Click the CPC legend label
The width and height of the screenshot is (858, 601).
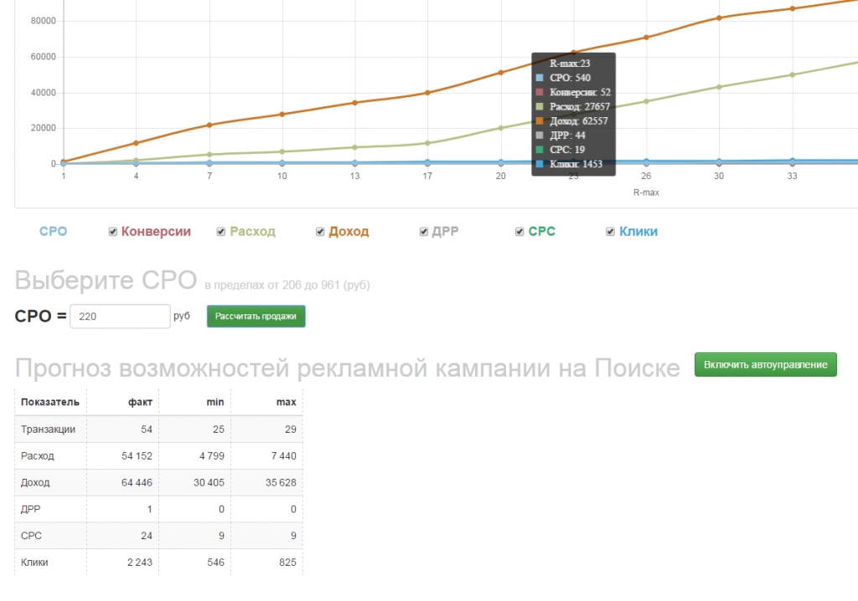coord(542,231)
